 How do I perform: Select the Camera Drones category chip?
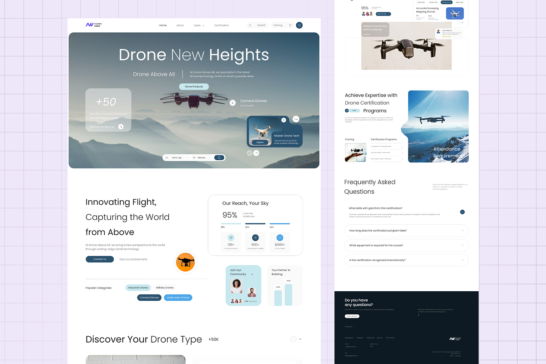coord(149,298)
